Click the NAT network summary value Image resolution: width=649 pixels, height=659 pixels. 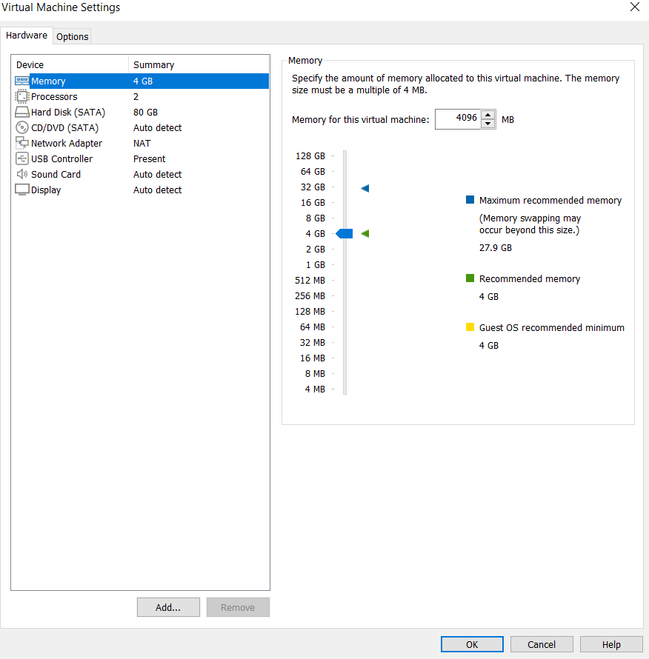142,144
